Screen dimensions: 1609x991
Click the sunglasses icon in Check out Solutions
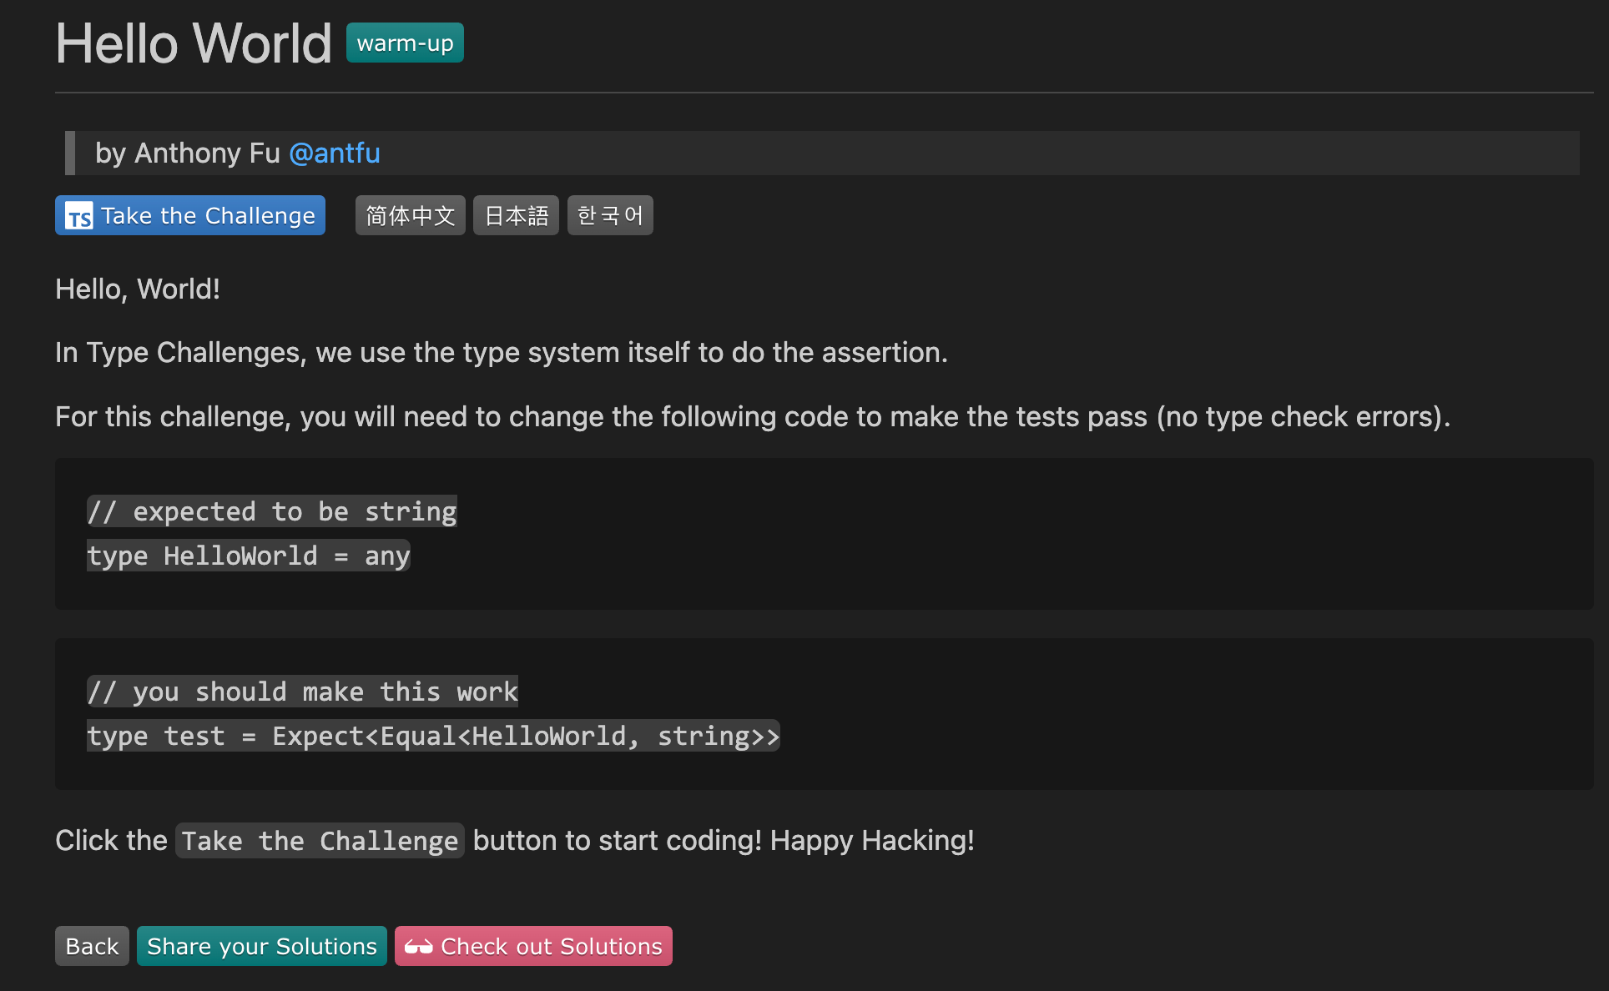(418, 947)
